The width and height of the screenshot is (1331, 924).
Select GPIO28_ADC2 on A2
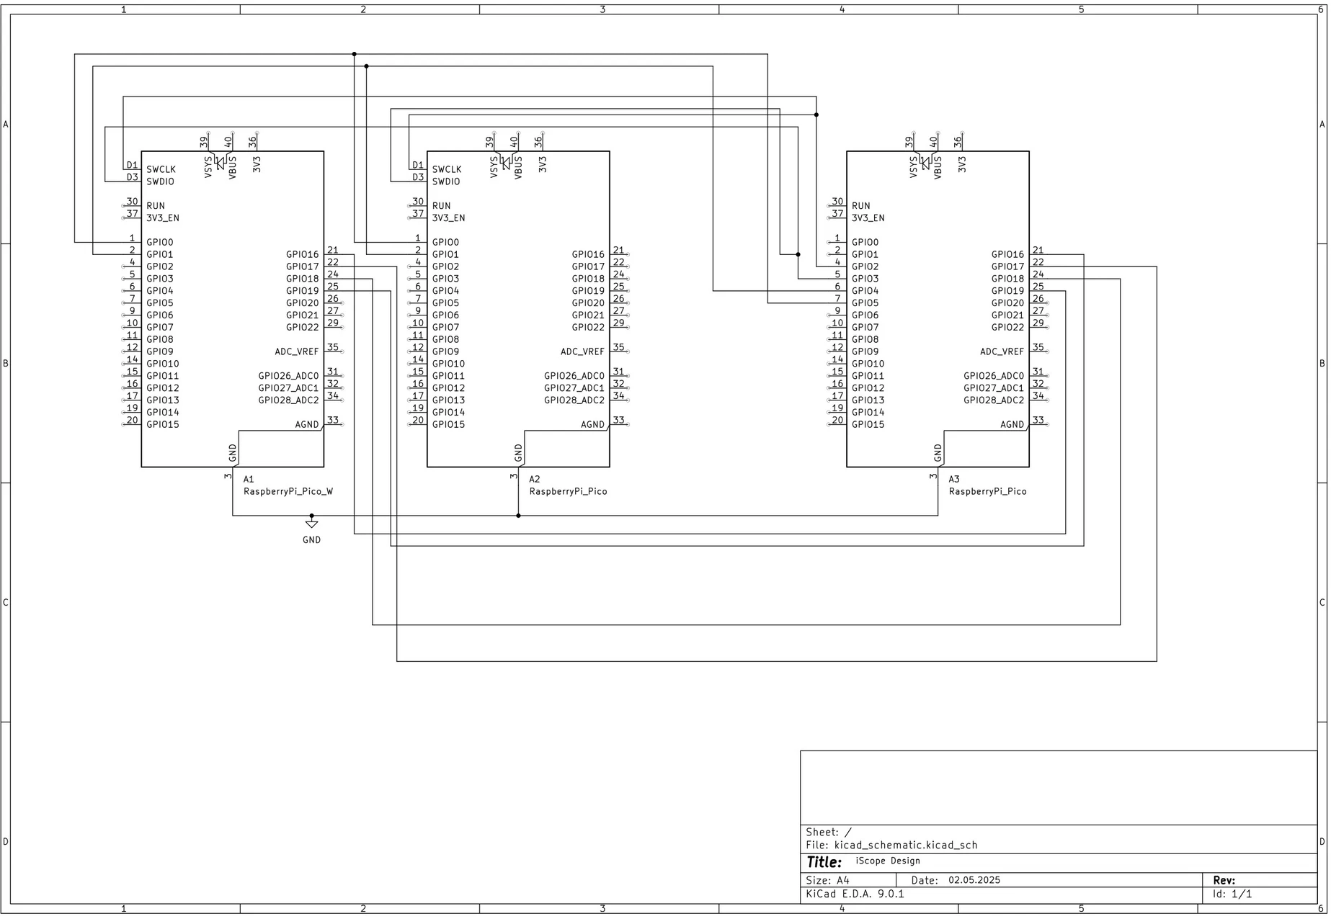(575, 401)
